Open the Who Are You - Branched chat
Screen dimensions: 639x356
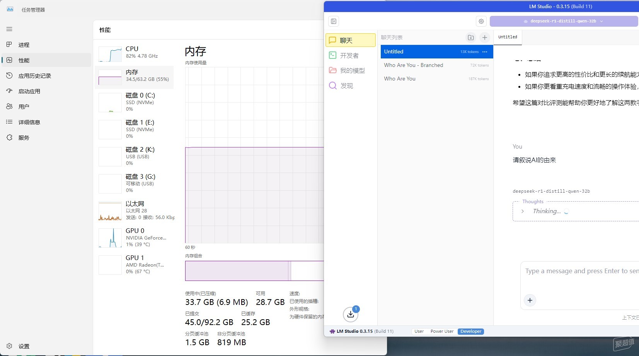pos(437,65)
